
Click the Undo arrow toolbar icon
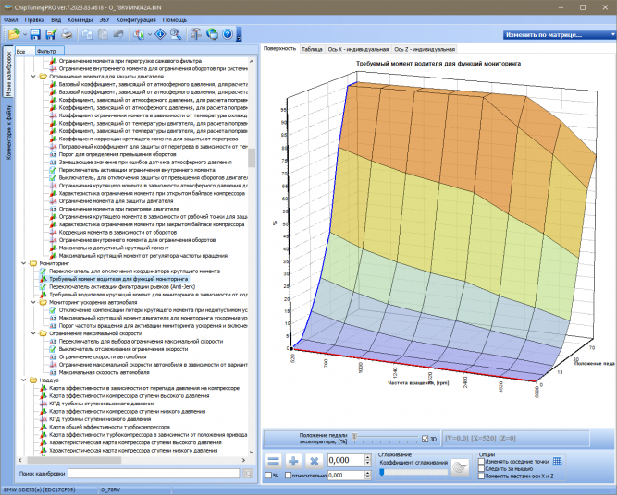click(118, 34)
